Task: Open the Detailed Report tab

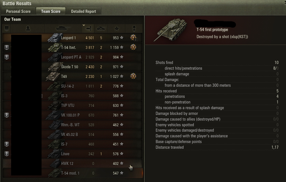Action: pos(84,11)
